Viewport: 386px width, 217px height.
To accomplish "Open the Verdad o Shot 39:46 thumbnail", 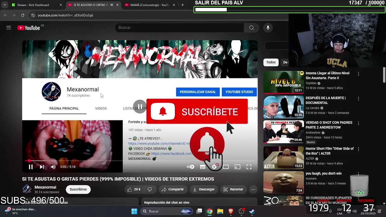I will [x=284, y=132].
